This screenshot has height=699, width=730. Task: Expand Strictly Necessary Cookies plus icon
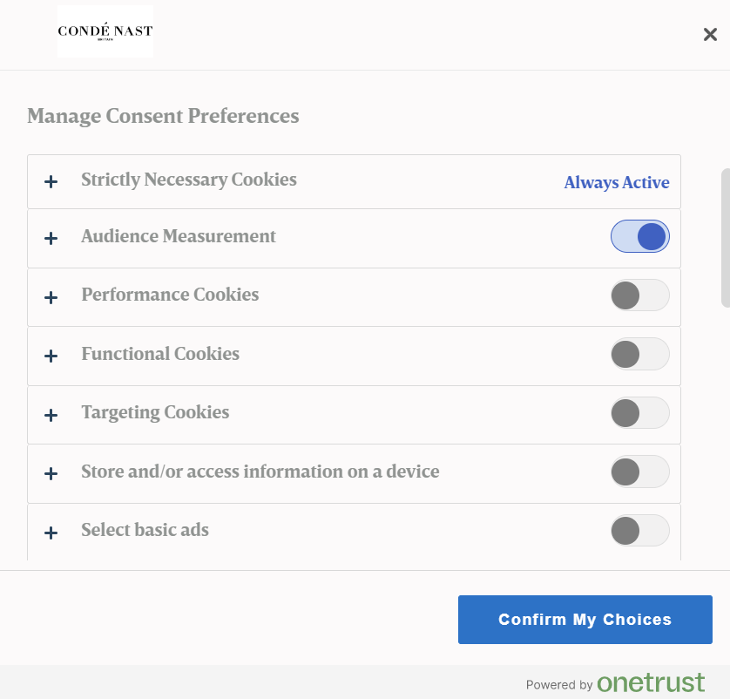click(51, 181)
